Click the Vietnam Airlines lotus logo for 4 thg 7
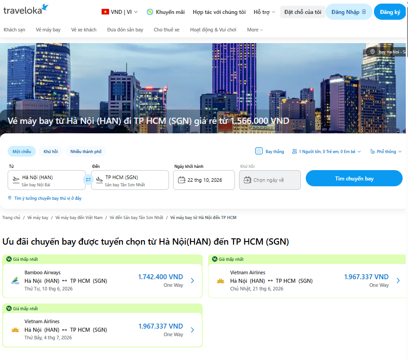The height and width of the screenshot is (360, 408). [15, 330]
